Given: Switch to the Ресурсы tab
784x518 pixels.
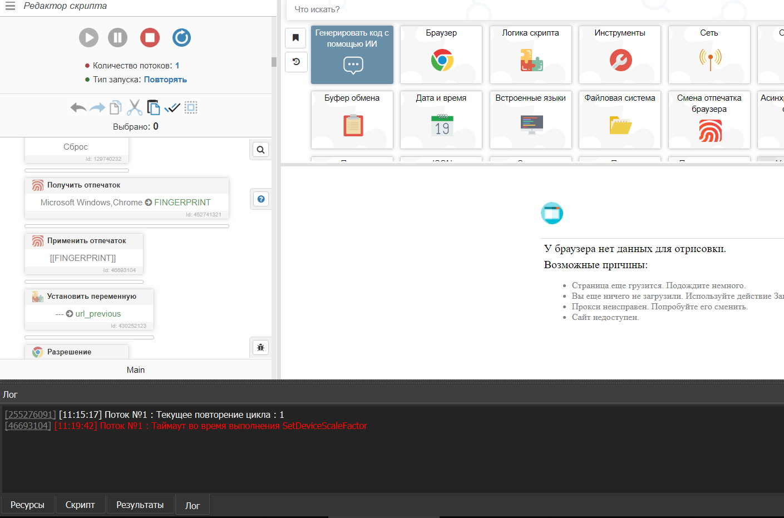Looking at the screenshot, I should coord(27,505).
